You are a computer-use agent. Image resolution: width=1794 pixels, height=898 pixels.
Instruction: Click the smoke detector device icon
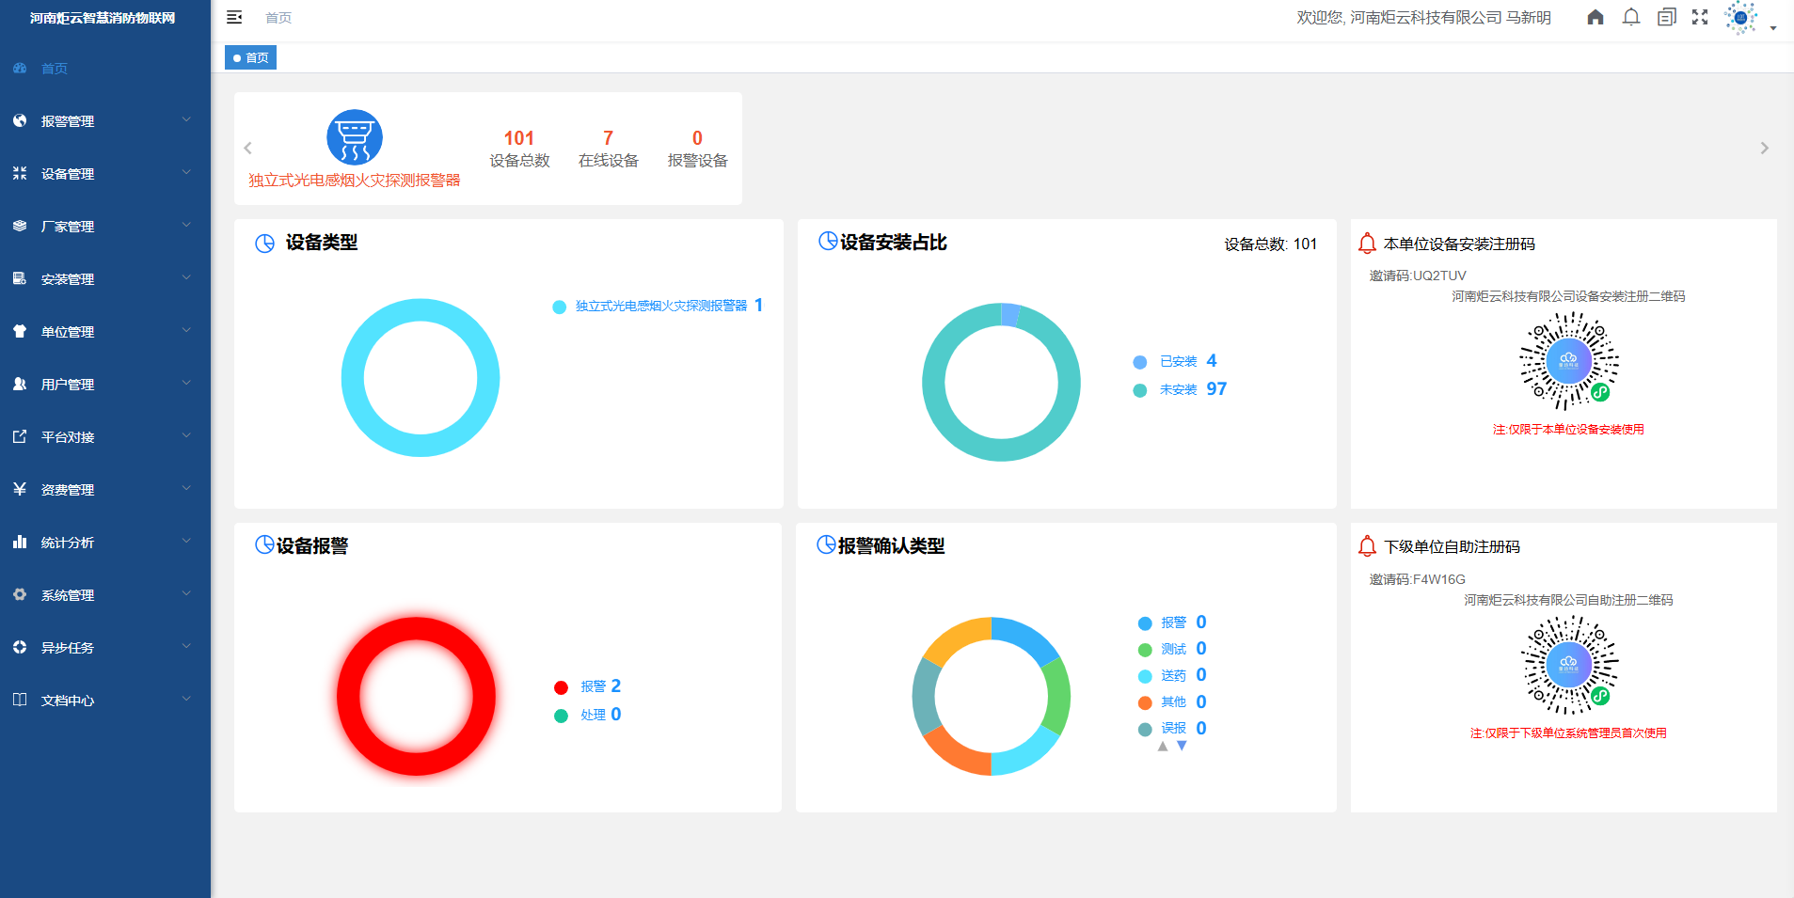[x=354, y=137]
